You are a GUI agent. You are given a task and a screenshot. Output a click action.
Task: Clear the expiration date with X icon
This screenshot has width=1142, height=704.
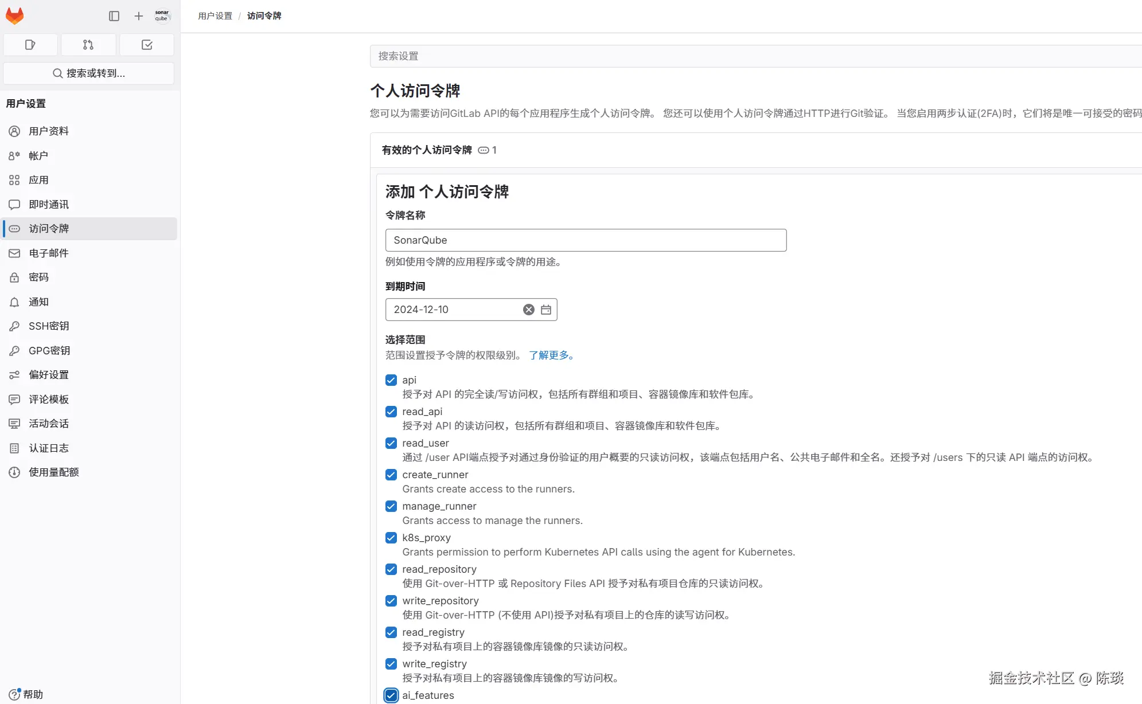pos(529,310)
